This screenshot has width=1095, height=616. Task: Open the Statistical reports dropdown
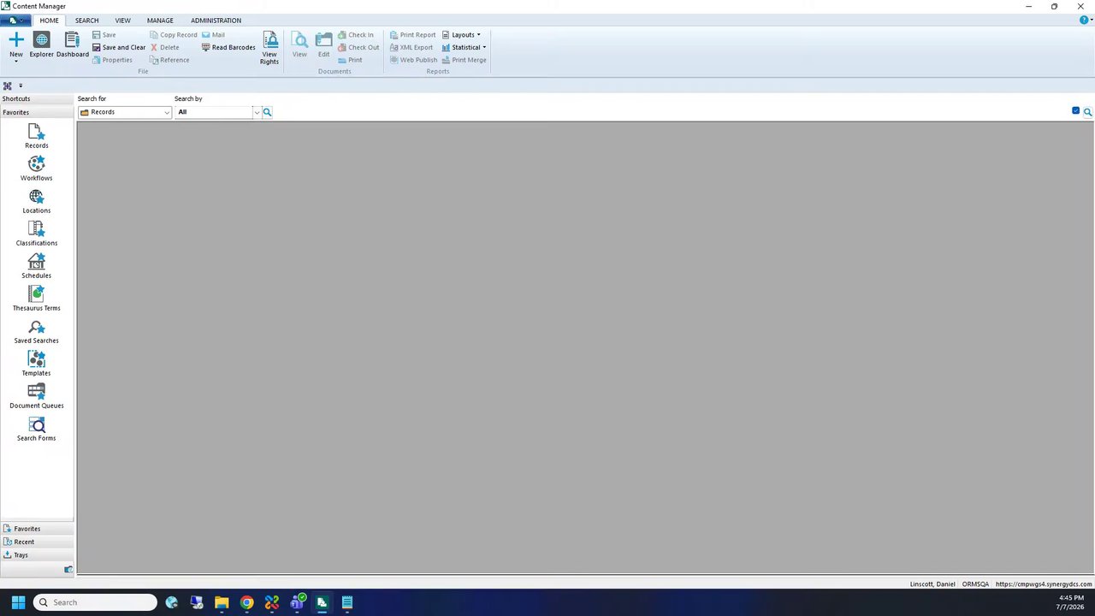[464, 48]
